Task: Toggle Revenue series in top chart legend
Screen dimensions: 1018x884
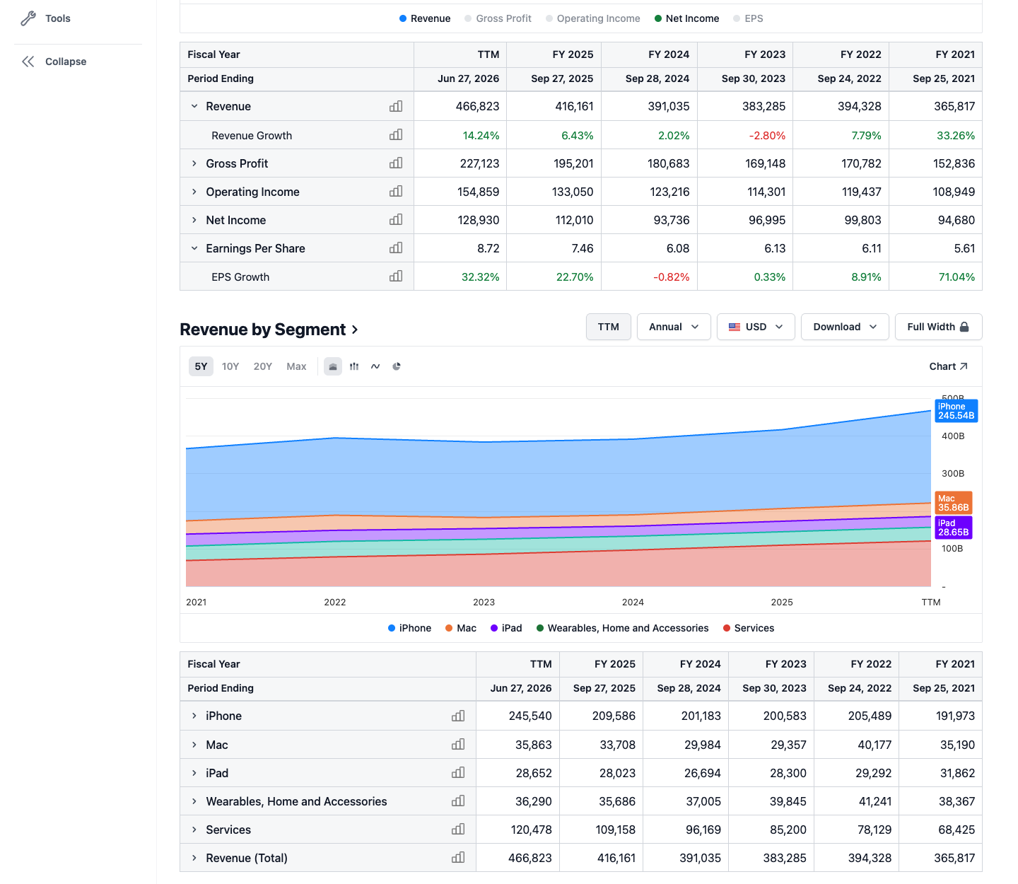Action: (425, 18)
